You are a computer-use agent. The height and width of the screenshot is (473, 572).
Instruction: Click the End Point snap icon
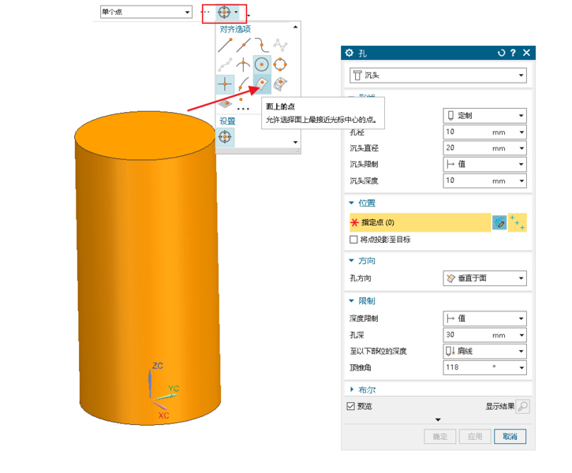(226, 47)
